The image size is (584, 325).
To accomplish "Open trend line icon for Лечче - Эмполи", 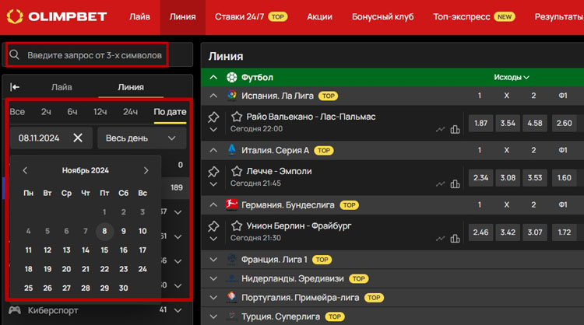I will click(440, 184).
